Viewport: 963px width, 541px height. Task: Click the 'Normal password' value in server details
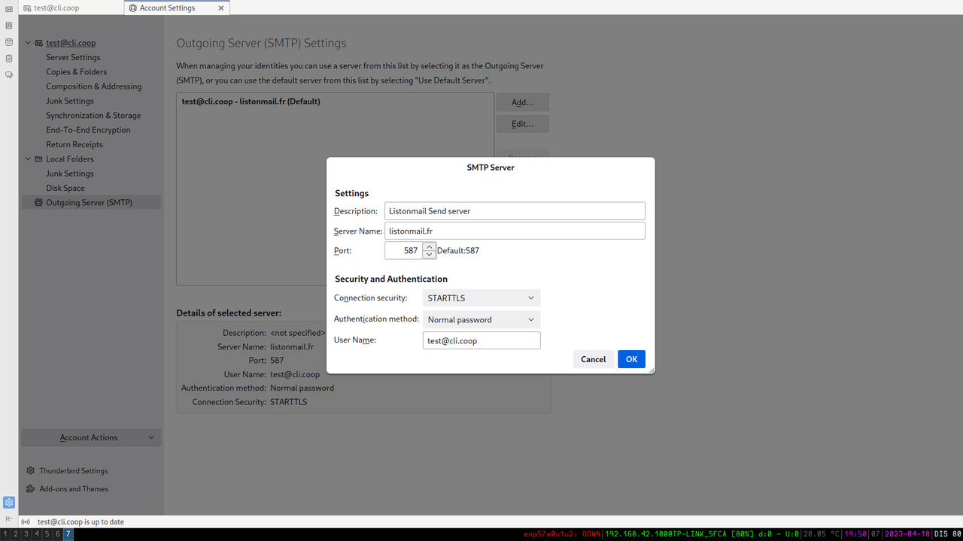click(x=302, y=388)
